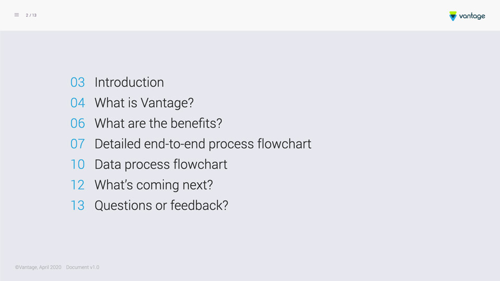Go to What is Vantage? section
This screenshot has height=281, width=500.
[x=144, y=103]
